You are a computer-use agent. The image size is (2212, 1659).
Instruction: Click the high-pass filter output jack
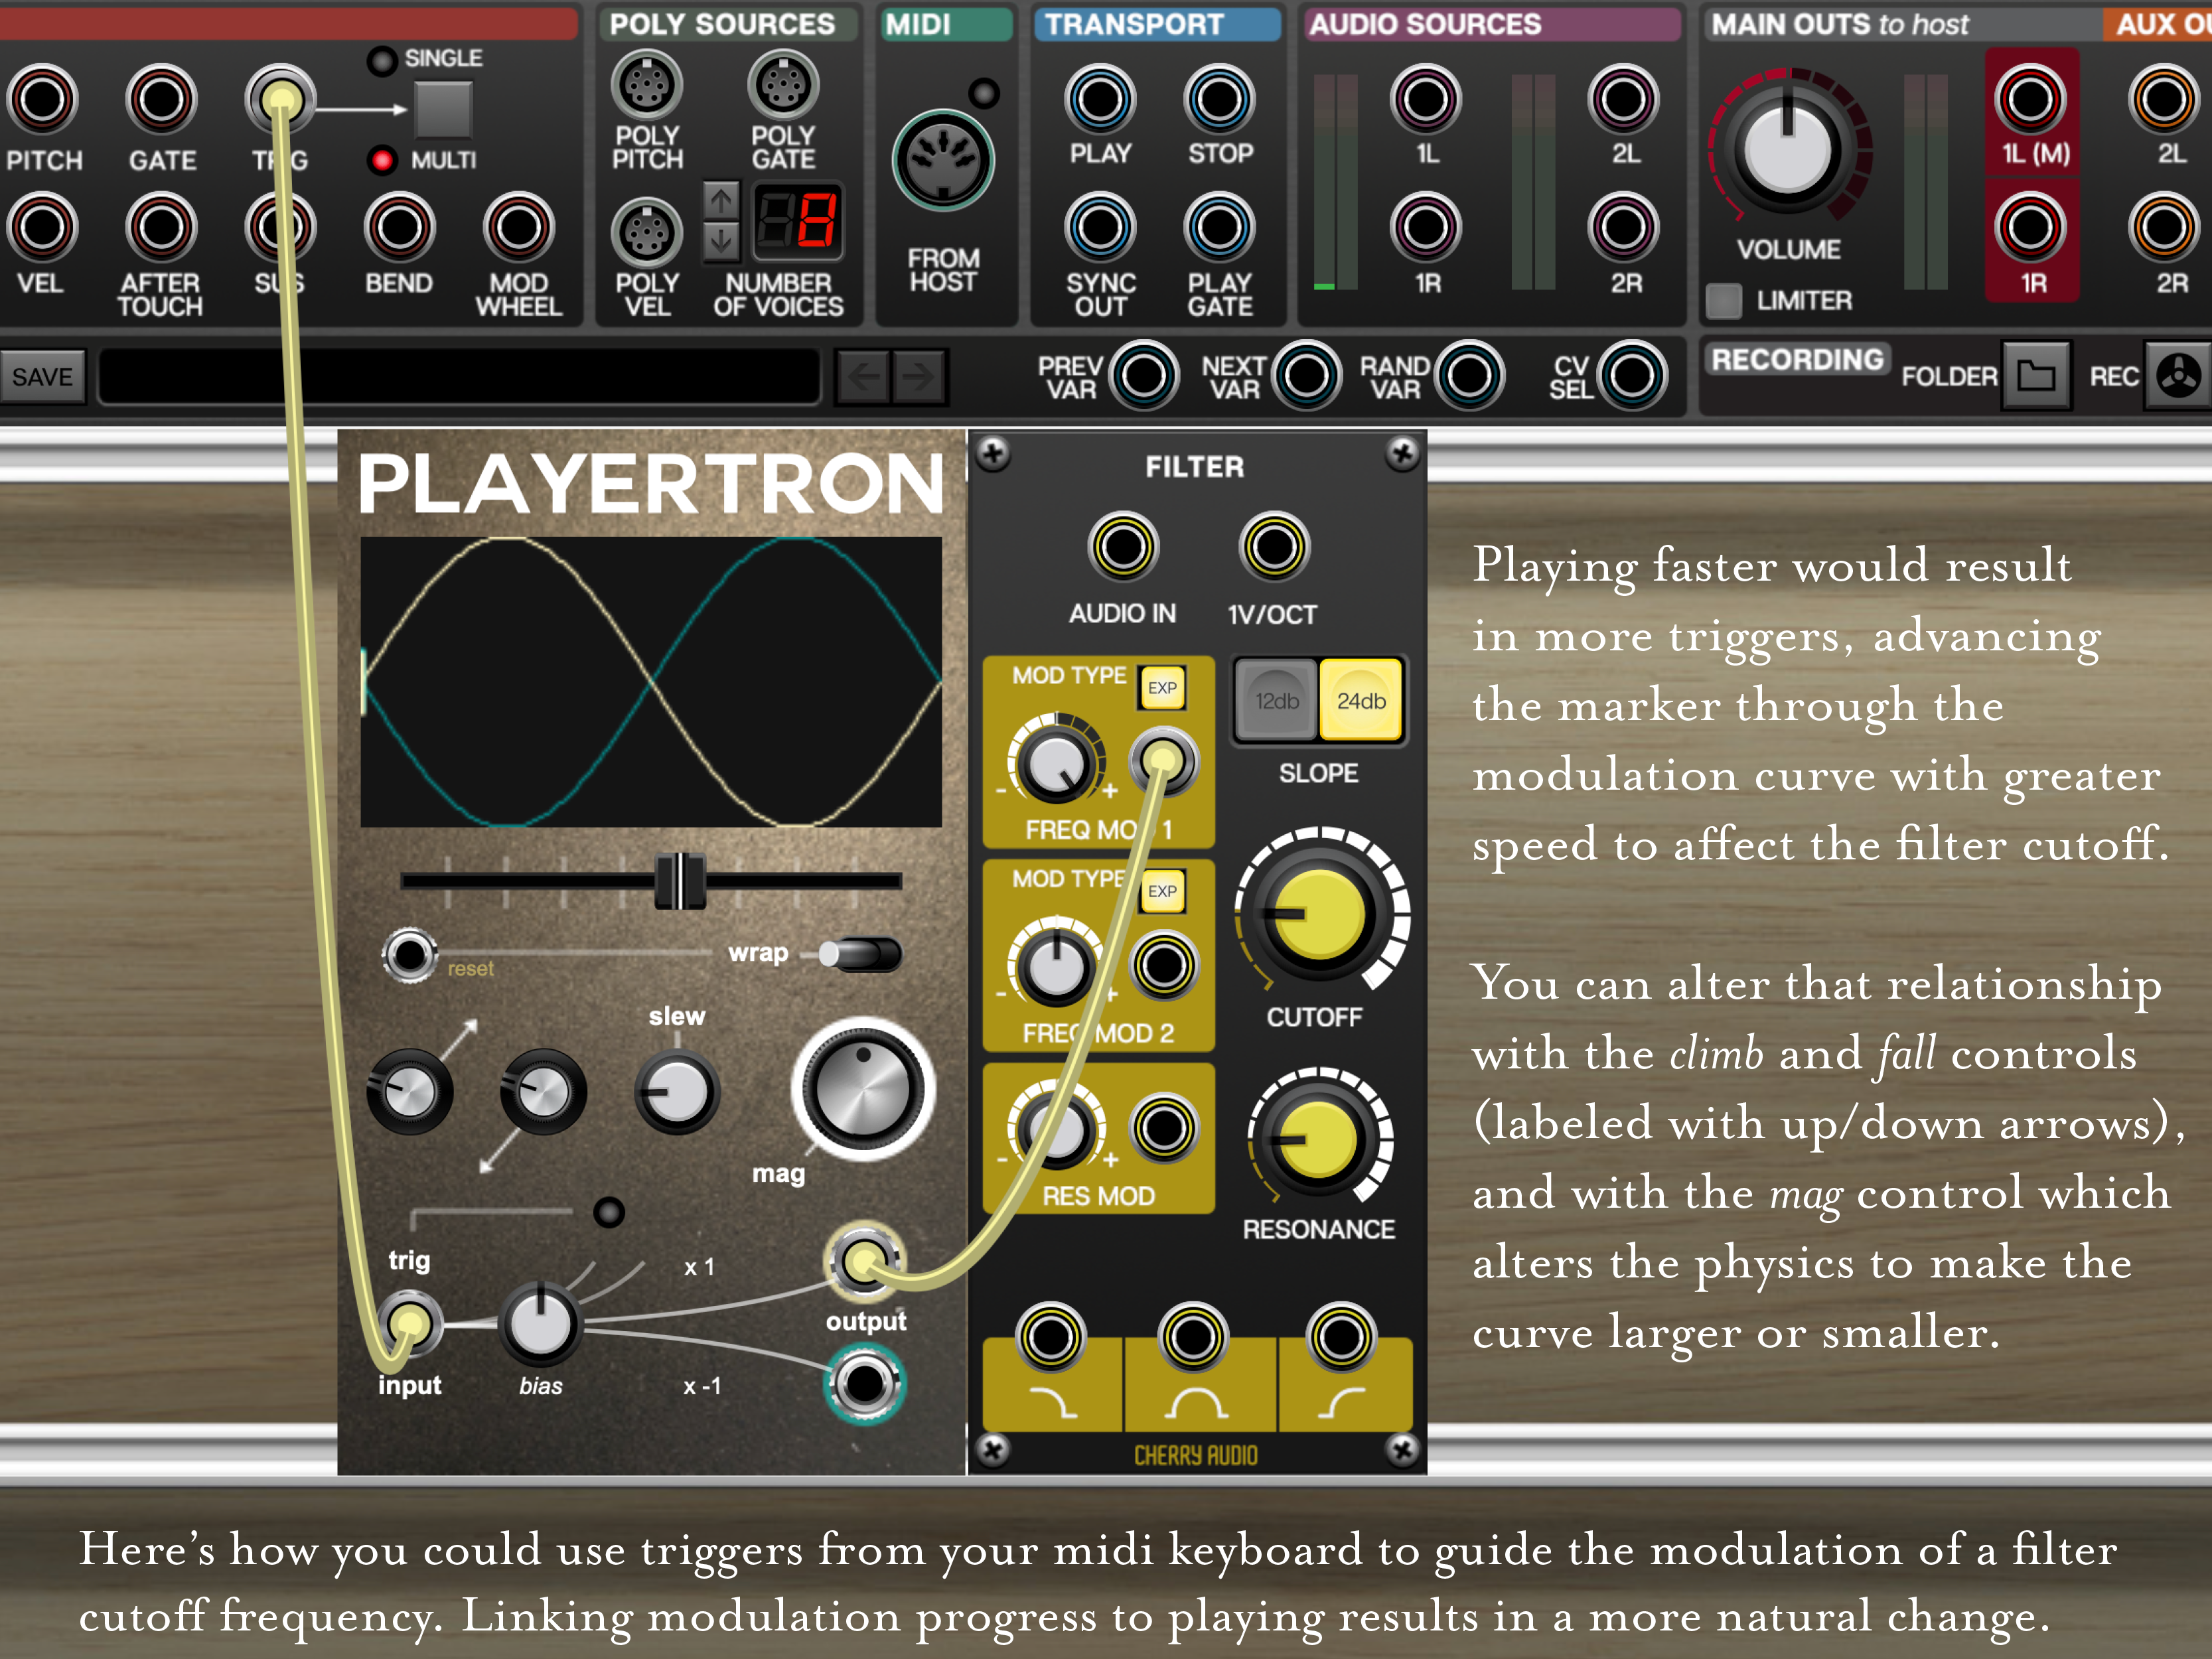[x=1341, y=1337]
